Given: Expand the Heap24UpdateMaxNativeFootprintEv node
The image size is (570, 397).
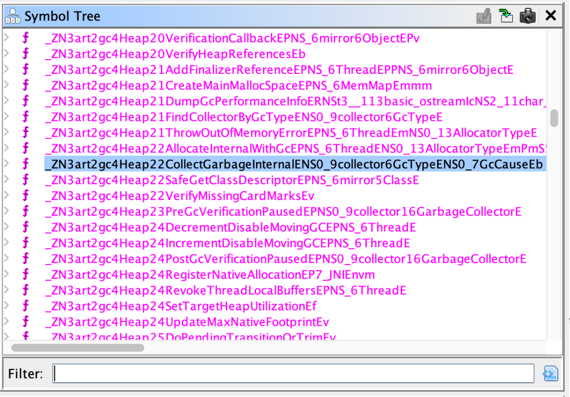Looking at the screenshot, I should click(x=6, y=320).
